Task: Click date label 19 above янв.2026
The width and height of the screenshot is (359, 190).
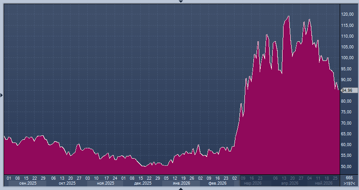Action: 183,178
